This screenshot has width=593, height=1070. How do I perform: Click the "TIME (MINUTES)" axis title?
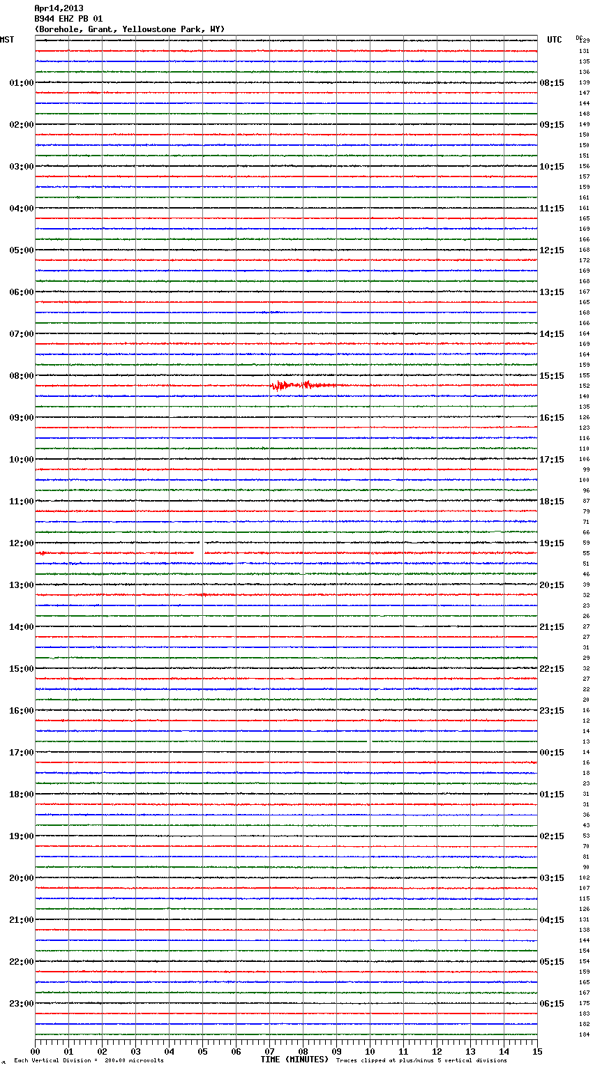point(294,1060)
